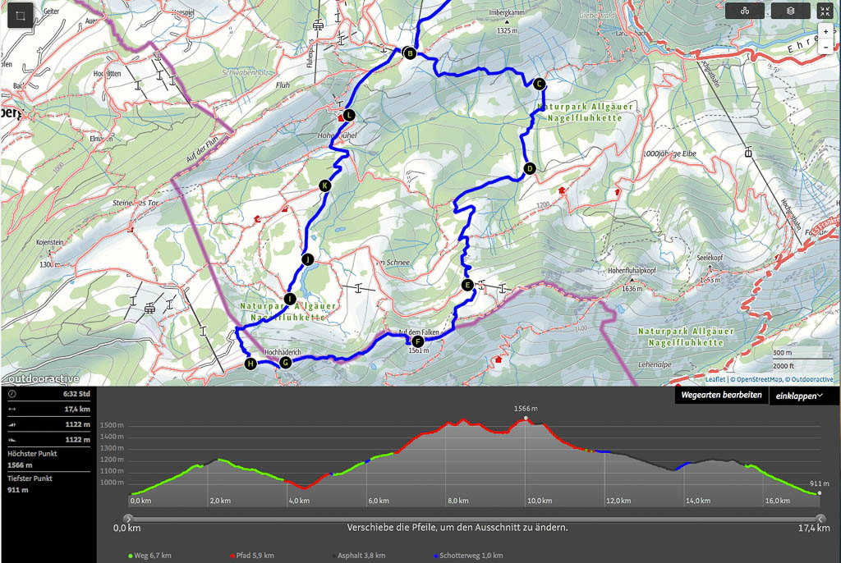Image resolution: width=841 pixels, height=563 pixels.
Task: Open the points of interest cluster button
Action: pyautogui.click(x=744, y=11)
